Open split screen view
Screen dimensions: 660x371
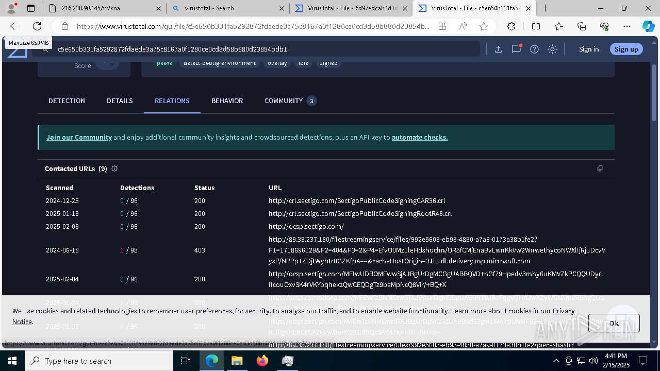click(536, 26)
